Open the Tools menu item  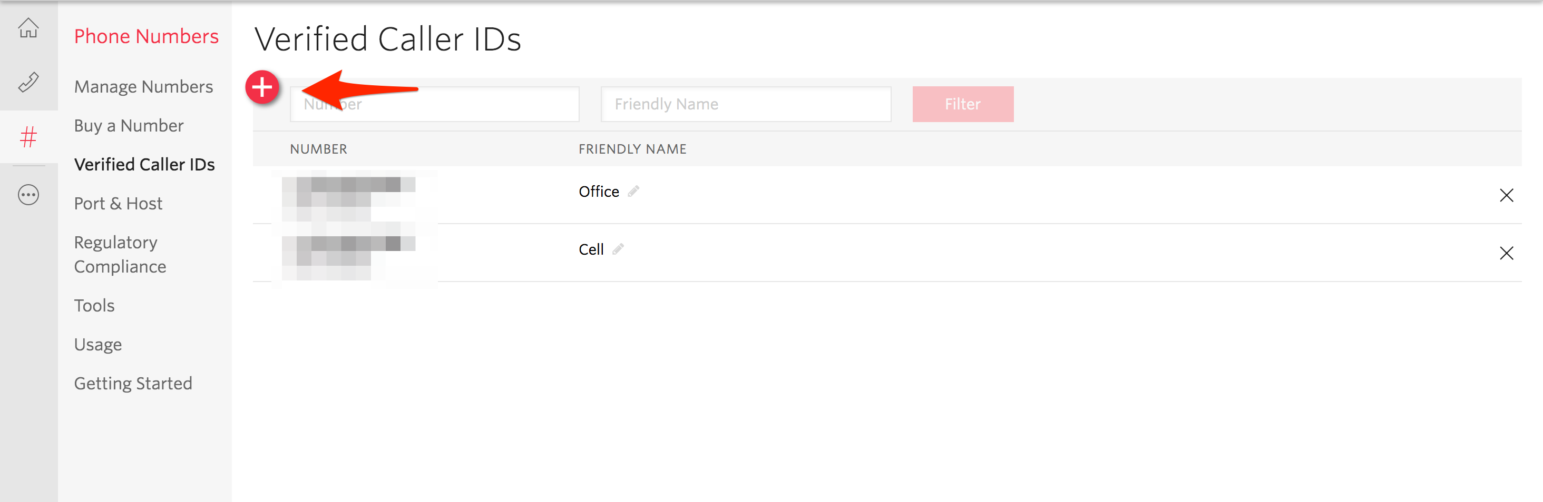[94, 305]
